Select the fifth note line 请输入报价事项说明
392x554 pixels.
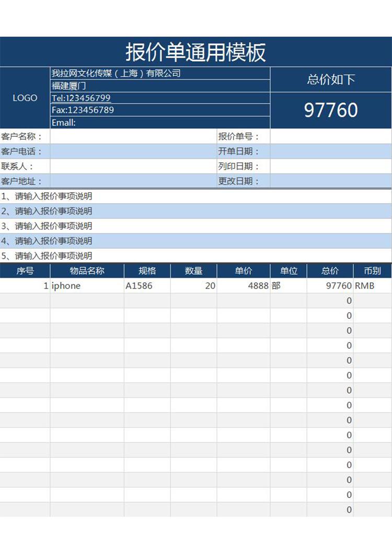pos(196,256)
